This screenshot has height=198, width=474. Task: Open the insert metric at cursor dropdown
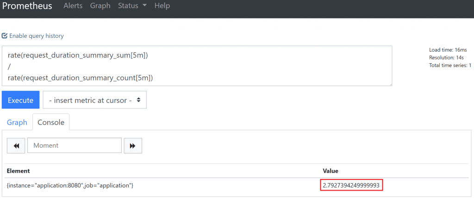click(x=95, y=100)
